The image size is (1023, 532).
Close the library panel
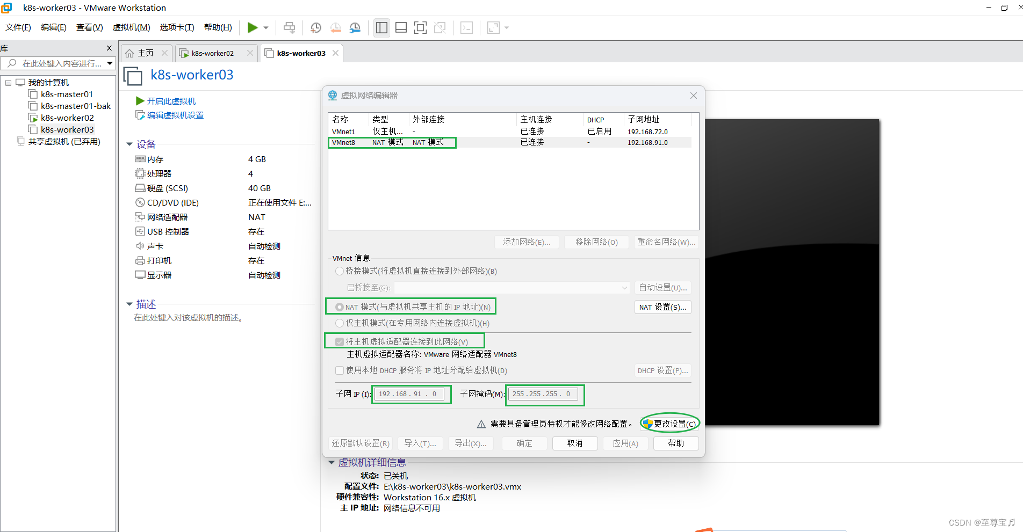(x=110, y=48)
